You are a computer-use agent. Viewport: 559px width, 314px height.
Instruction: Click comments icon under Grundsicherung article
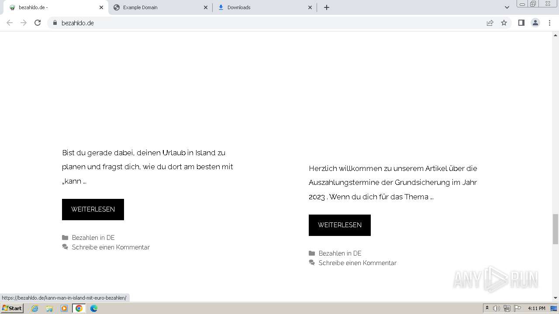[x=312, y=263]
